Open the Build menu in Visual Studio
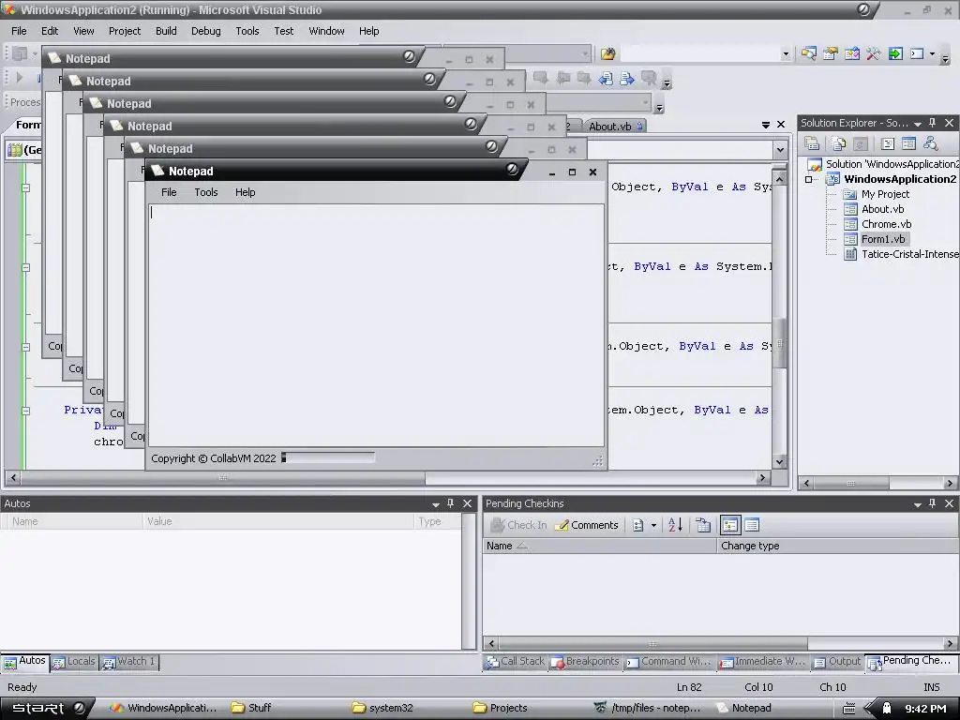Viewport: 960px width, 720px height. [166, 31]
